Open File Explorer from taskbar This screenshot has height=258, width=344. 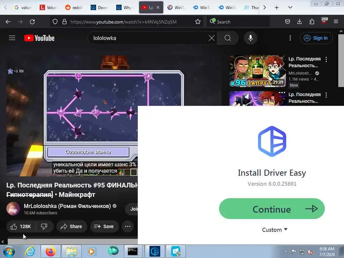point(72,251)
